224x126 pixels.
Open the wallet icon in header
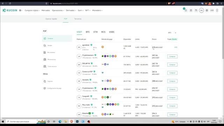click(x=196, y=10)
